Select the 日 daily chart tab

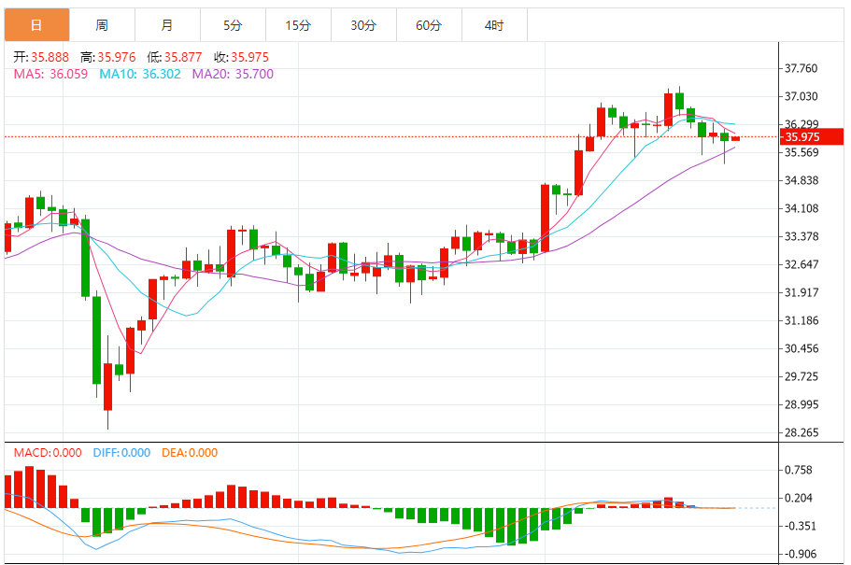[37, 25]
